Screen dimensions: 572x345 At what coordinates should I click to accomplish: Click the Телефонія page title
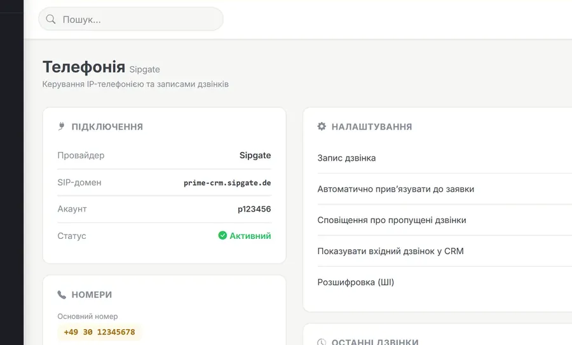click(84, 67)
